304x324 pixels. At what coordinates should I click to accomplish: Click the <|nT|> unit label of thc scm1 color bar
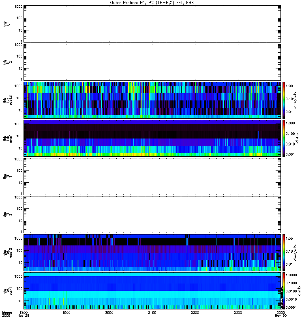pyautogui.click(x=299, y=291)
